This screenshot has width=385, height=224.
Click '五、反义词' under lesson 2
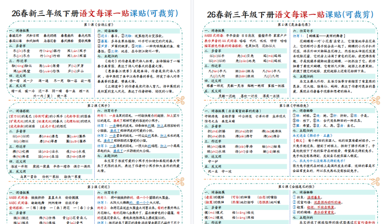17,171
